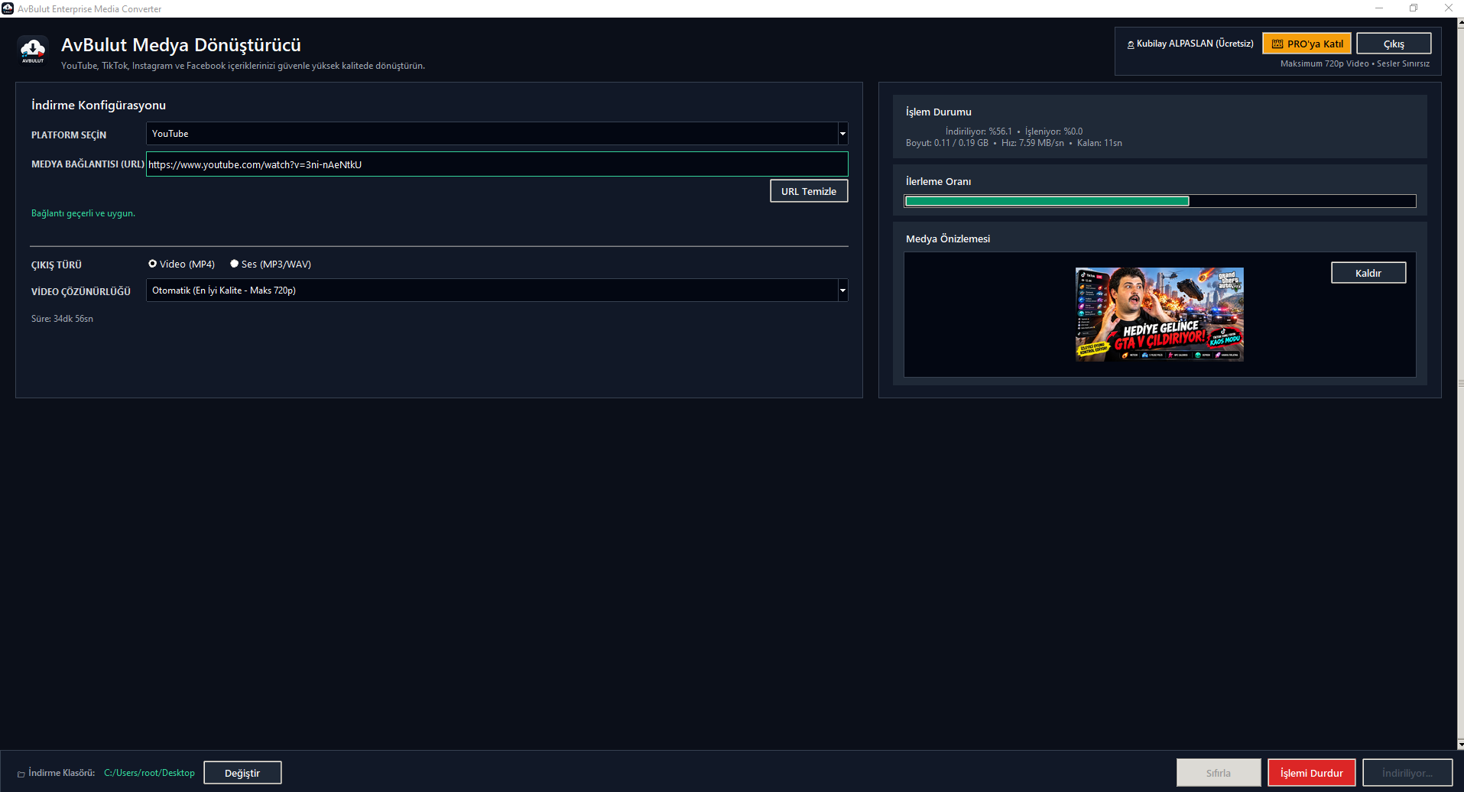This screenshot has width=1464, height=792.
Task: Click the AvBulut cloud logo icon
Action: click(x=32, y=50)
